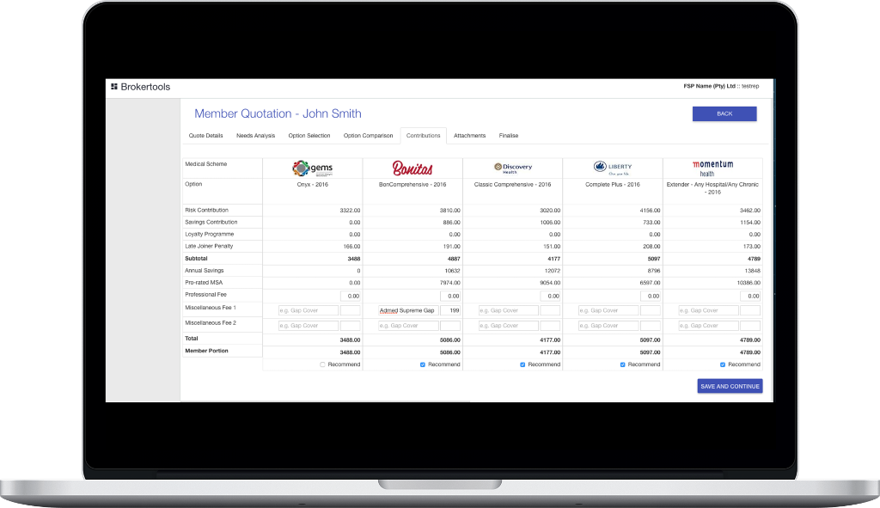Go to the Option Comparison tab
This screenshot has width=880, height=508.
[x=368, y=136]
